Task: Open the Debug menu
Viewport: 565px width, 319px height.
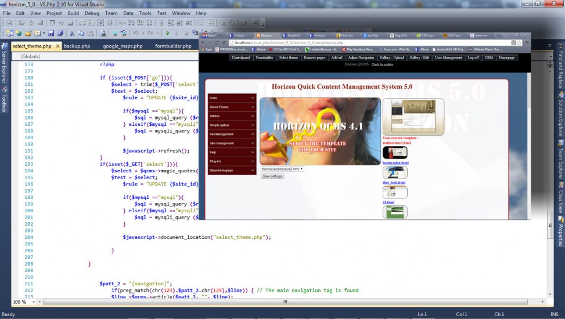Action: click(92, 13)
